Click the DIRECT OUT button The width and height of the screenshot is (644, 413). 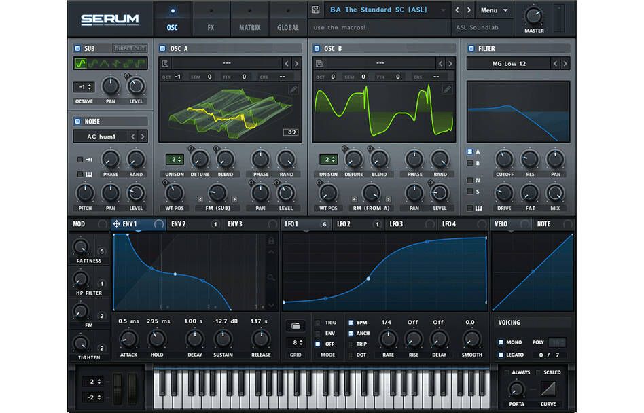[x=129, y=48]
